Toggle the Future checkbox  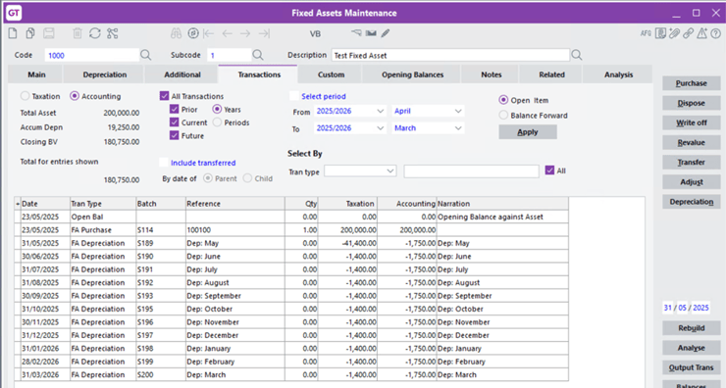174,135
